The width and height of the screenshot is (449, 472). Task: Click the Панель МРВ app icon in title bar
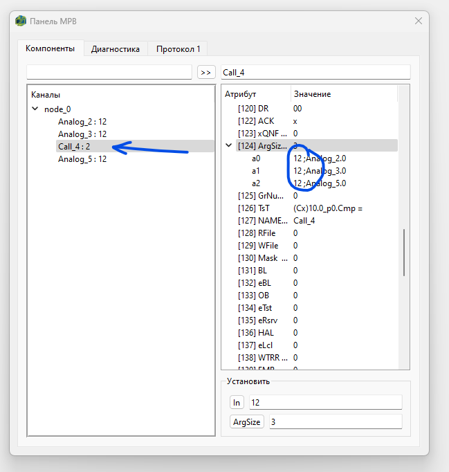pyautogui.click(x=21, y=21)
